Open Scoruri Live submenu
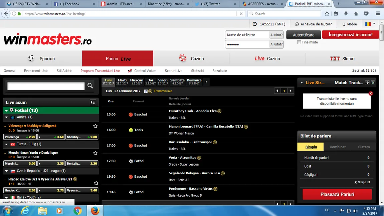 coord(173,71)
